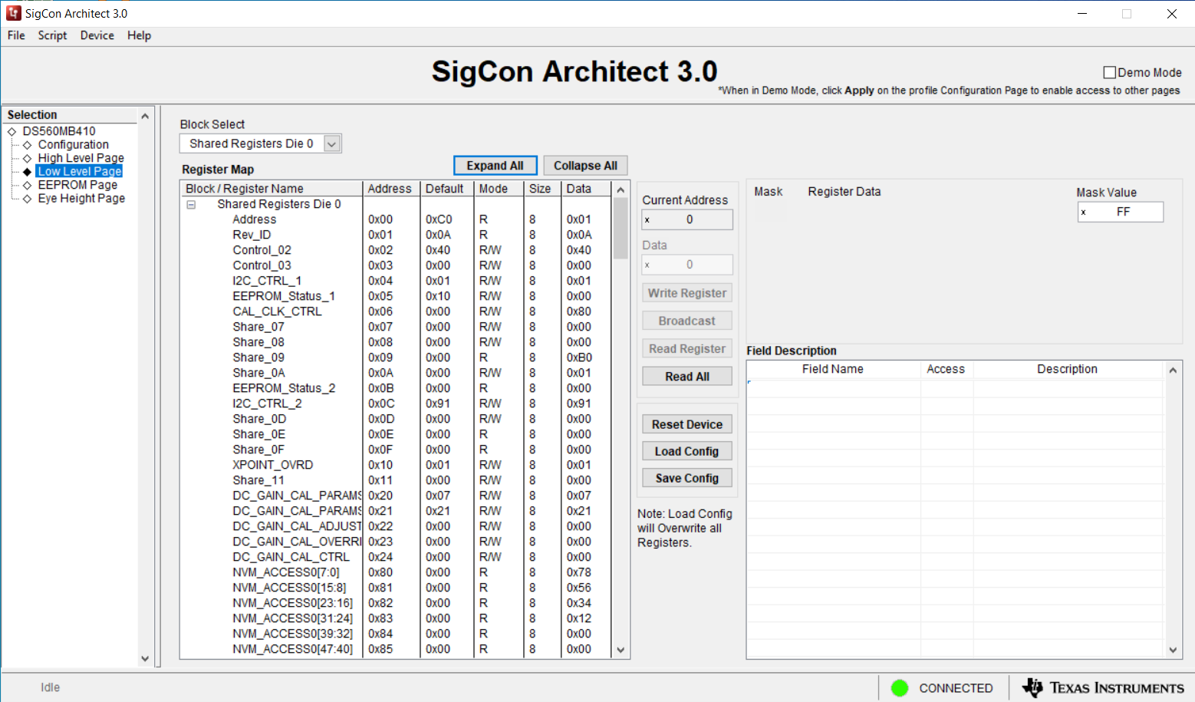
Task: Click the diamond icon next to EEPROM Page
Action: point(28,186)
